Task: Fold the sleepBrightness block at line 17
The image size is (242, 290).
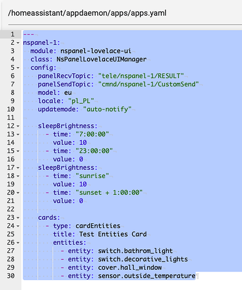Action: coord(18,168)
